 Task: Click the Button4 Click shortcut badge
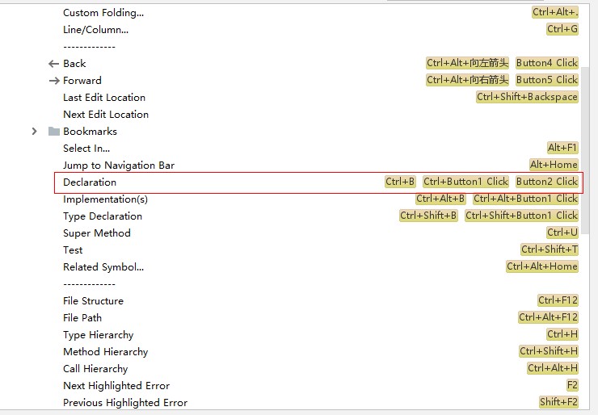(x=547, y=63)
